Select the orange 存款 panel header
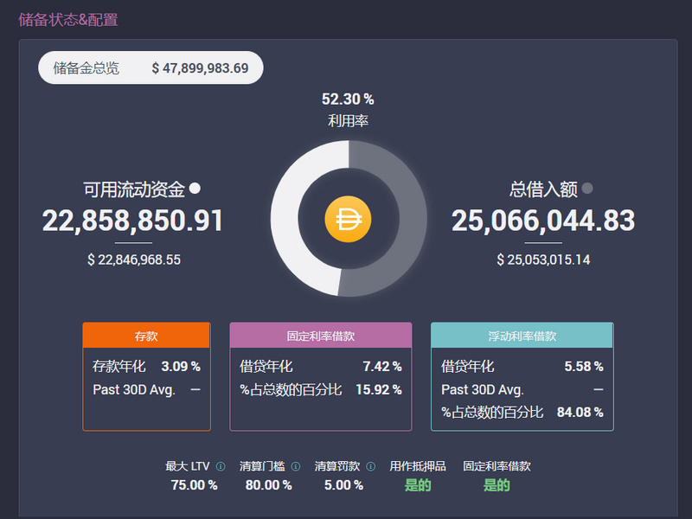The height and width of the screenshot is (519, 692). tap(146, 334)
